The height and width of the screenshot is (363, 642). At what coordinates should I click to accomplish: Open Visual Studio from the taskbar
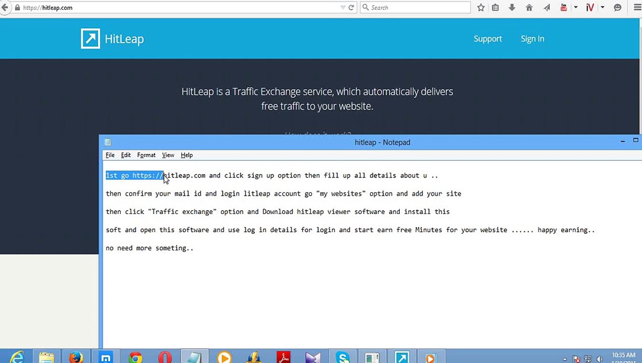click(313, 357)
